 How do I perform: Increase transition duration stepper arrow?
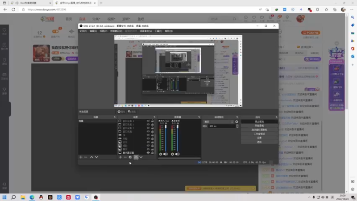coord(237,125)
